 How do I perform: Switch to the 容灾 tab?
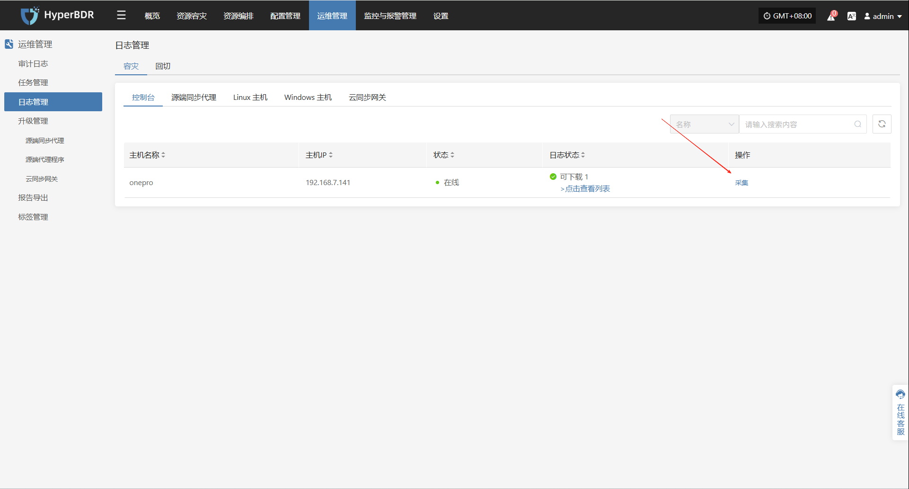pyautogui.click(x=131, y=66)
